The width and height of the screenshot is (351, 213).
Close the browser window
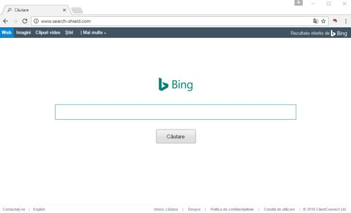344,3
